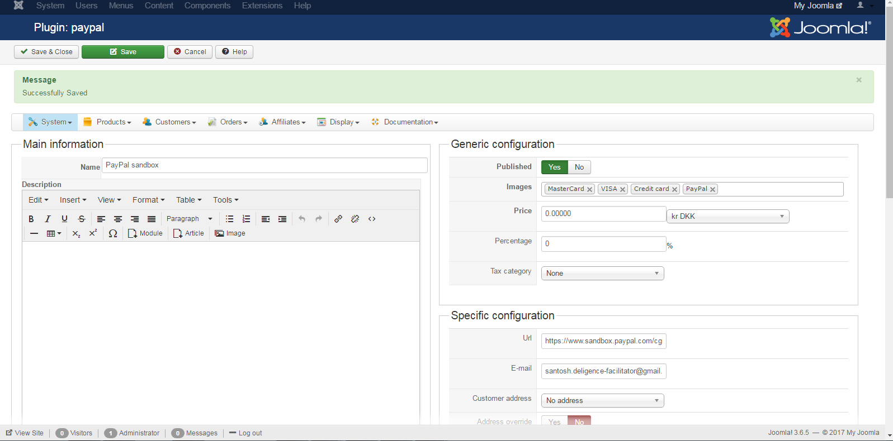The height and width of the screenshot is (441, 893).
Task: Open the kr DKK currency dropdown
Action: 728,216
